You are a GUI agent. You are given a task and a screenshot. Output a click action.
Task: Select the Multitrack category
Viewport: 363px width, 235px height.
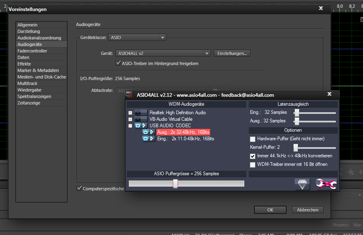(x=41, y=83)
